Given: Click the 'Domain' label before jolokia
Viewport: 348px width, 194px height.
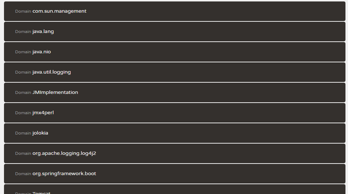Looking at the screenshot, I should (x=23, y=133).
